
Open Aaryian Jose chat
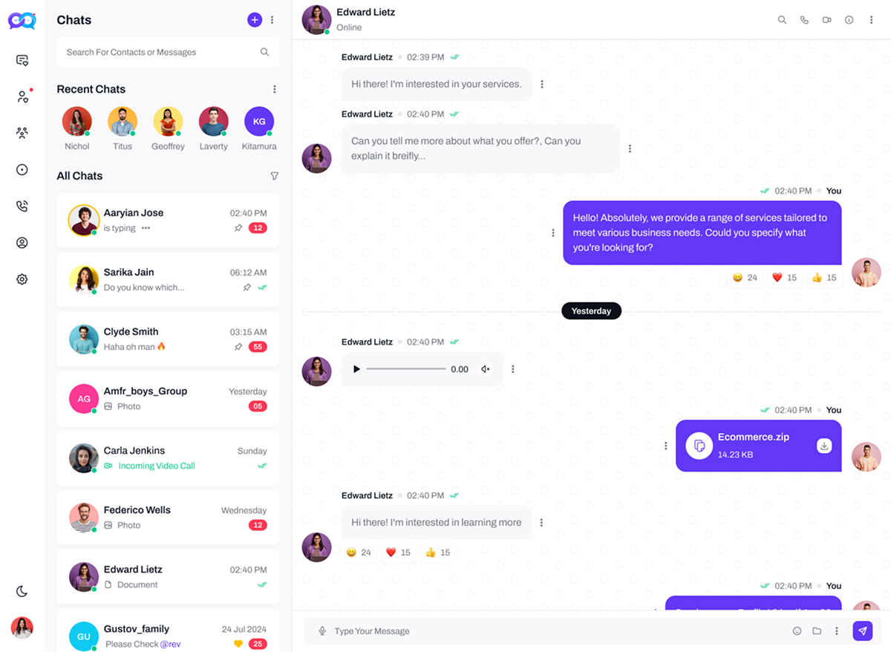pos(169,221)
